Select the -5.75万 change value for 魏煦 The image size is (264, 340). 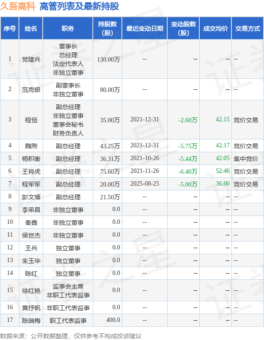pos(188,146)
